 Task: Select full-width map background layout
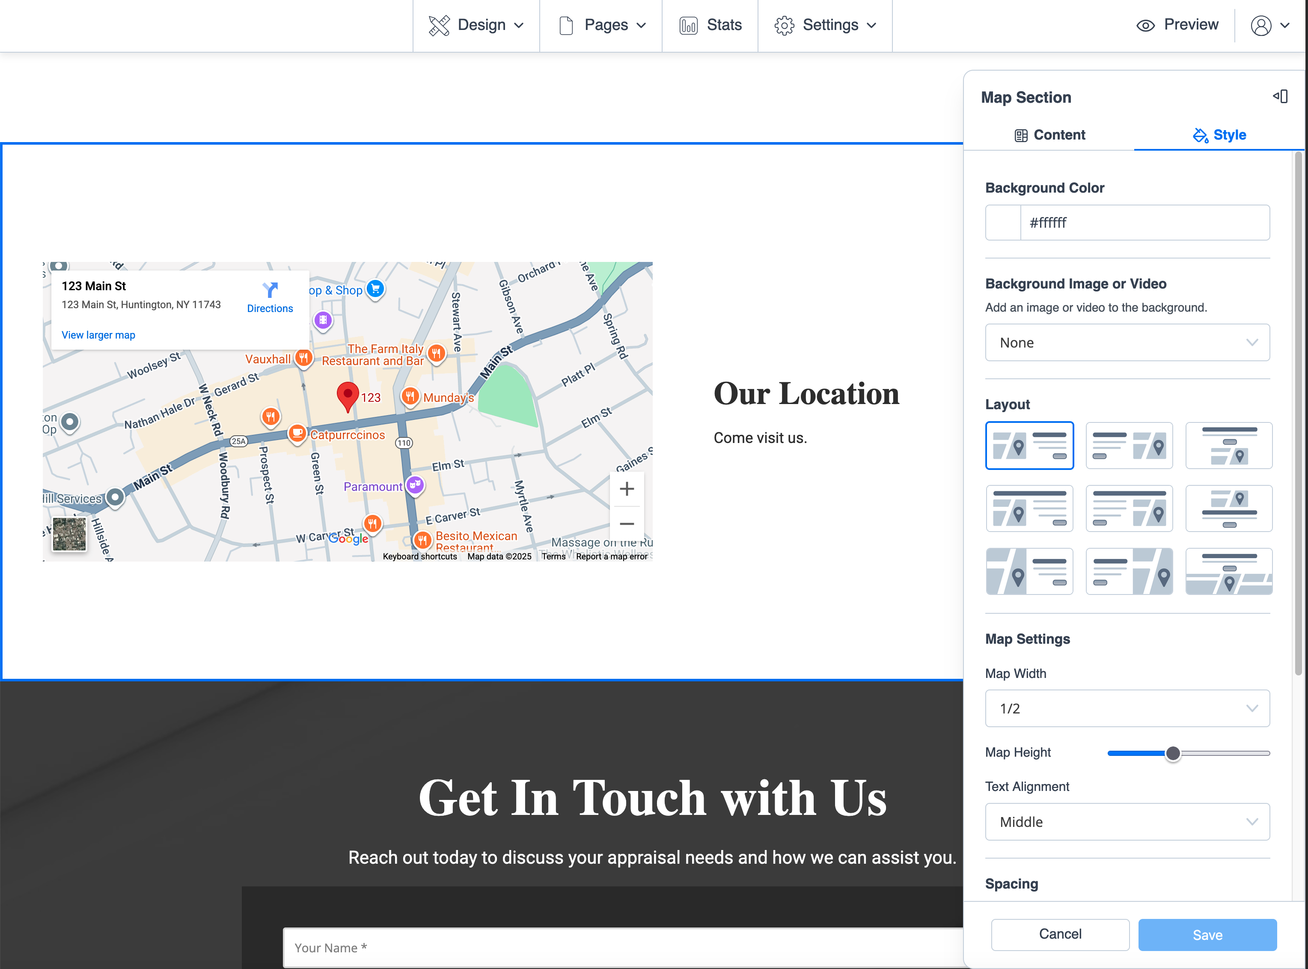point(1229,571)
